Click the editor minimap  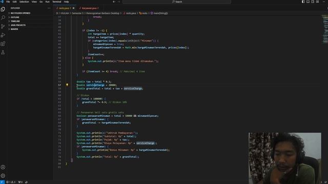coord(324,29)
